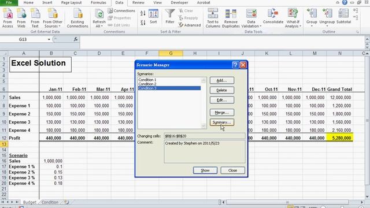Viewport: 370px width, 208px height.
Task: Click the yellow Grand Total profit cell 5,280,000
Action: tap(339, 138)
